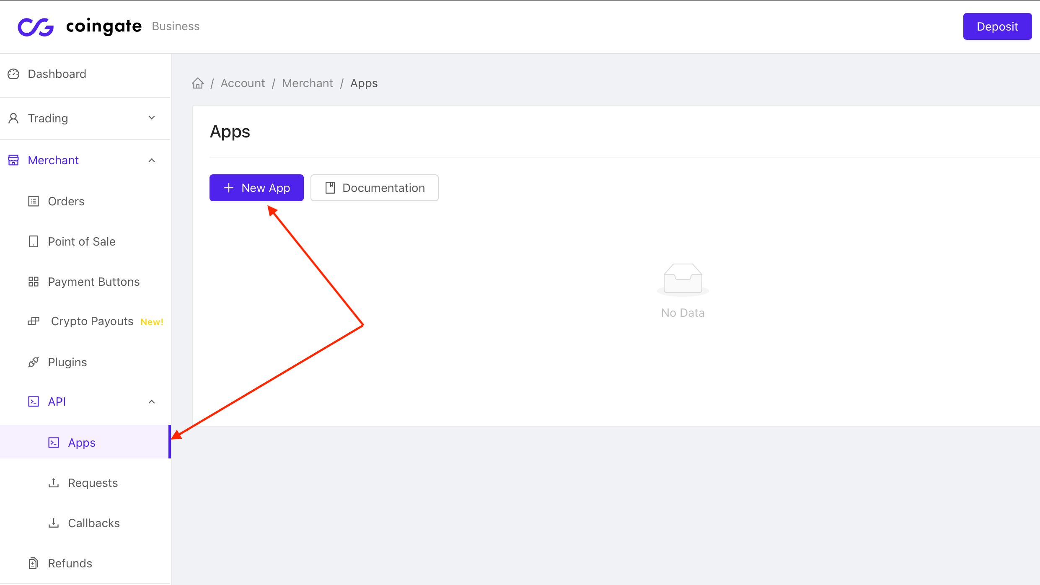Click the Requests upload icon
The image size is (1040, 585).
[x=54, y=483]
